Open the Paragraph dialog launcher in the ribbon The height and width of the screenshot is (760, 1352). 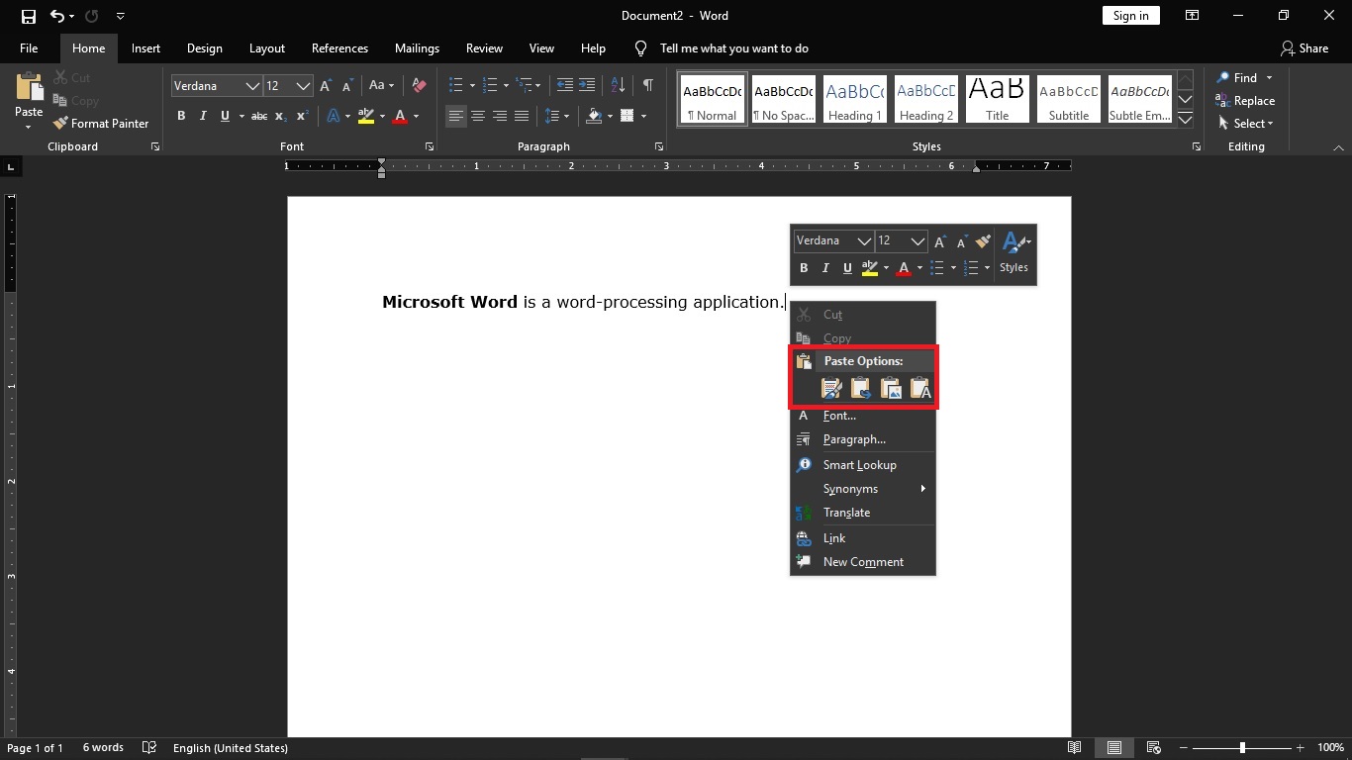pyautogui.click(x=659, y=146)
